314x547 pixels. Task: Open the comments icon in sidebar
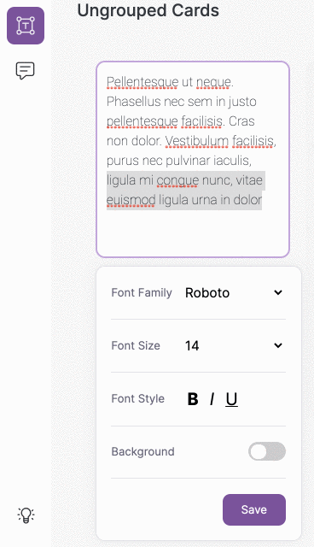click(x=25, y=70)
